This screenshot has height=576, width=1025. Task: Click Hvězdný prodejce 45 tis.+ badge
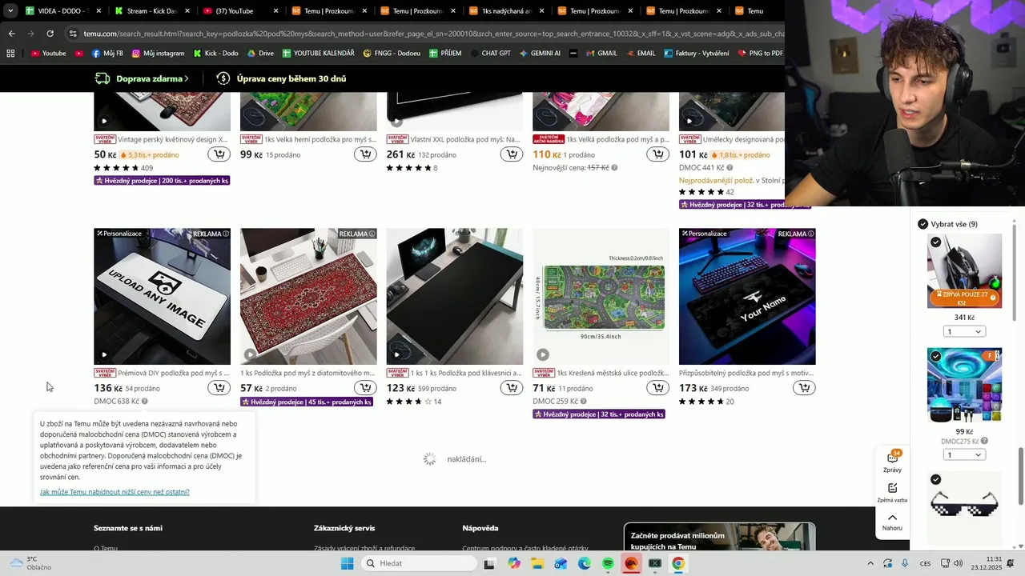pos(306,402)
